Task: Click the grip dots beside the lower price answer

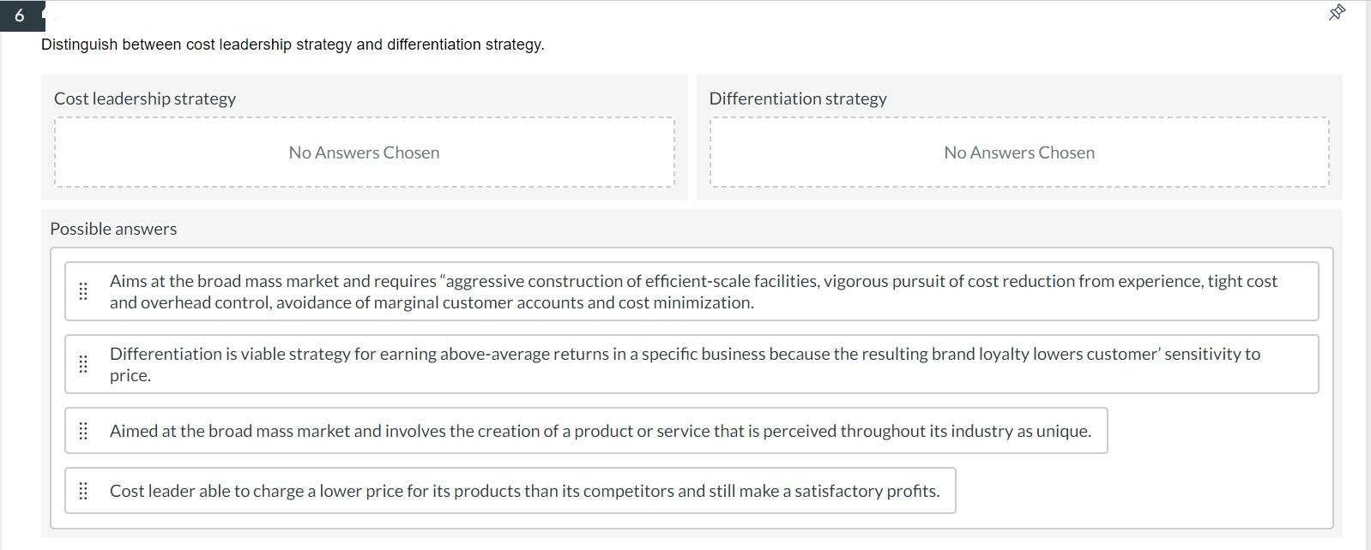Action: pos(83,491)
